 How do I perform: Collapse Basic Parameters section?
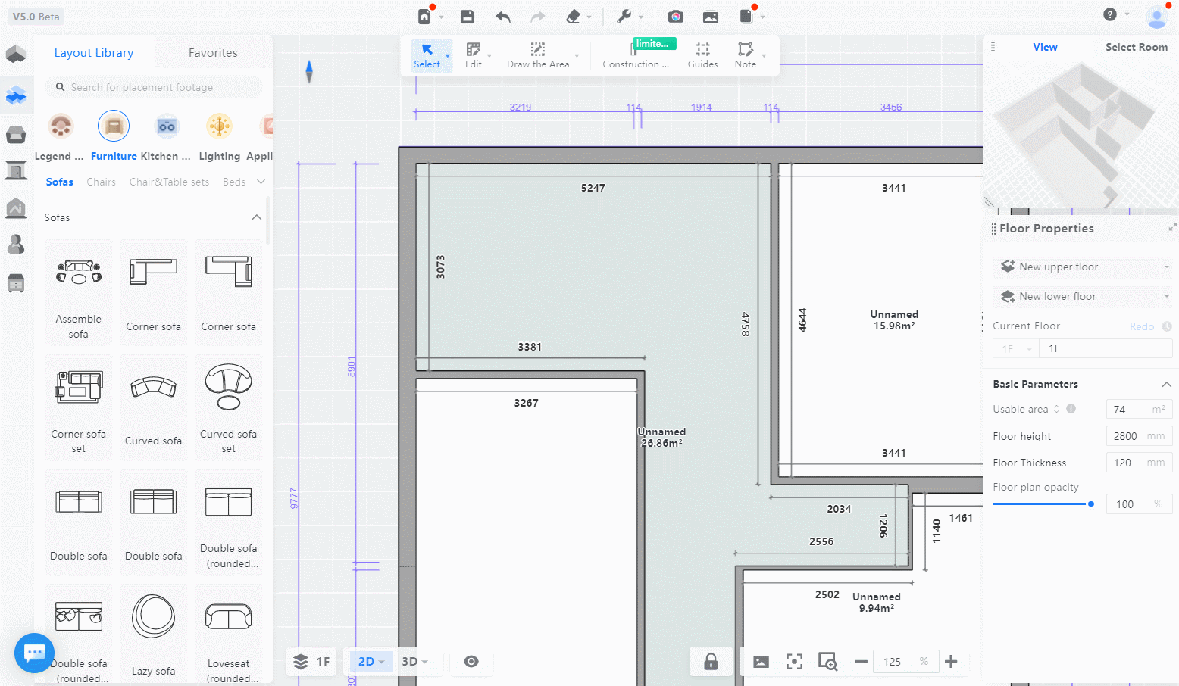(x=1166, y=385)
